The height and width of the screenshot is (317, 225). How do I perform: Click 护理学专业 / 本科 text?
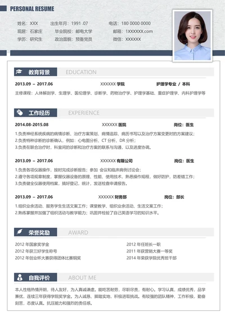click(173, 84)
